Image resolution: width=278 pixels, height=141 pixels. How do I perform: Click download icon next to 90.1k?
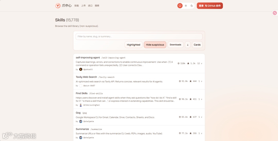(x=180, y=99)
